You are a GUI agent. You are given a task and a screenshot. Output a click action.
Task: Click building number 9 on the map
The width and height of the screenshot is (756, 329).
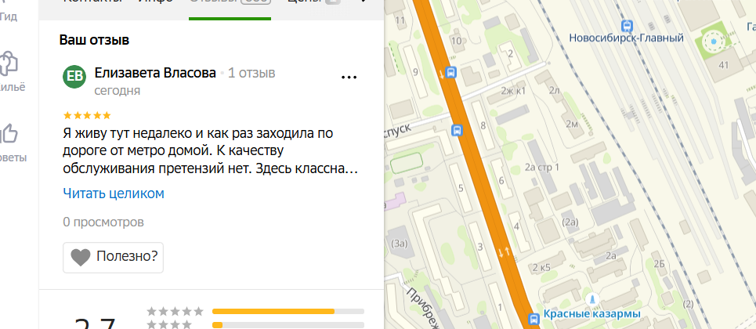[414, 72]
